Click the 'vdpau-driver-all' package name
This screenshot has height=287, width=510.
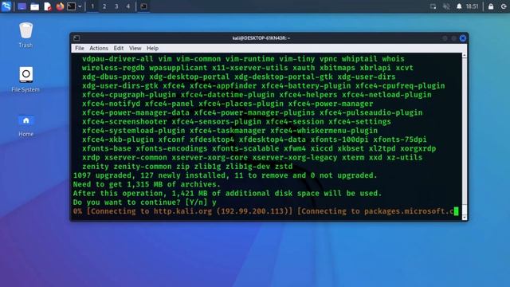click(x=117, y=59)
